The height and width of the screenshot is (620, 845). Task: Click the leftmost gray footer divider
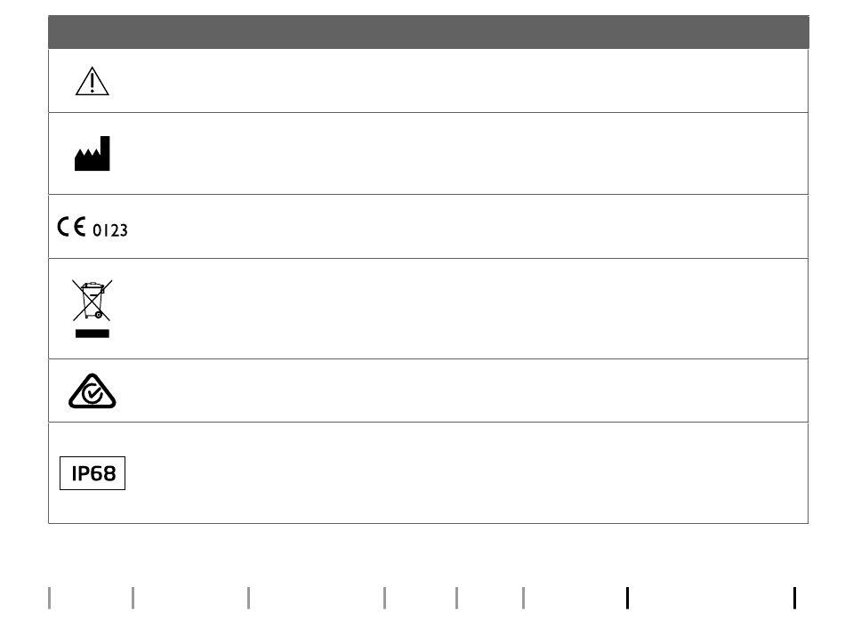pyautogui.click(x=50, y=598)
